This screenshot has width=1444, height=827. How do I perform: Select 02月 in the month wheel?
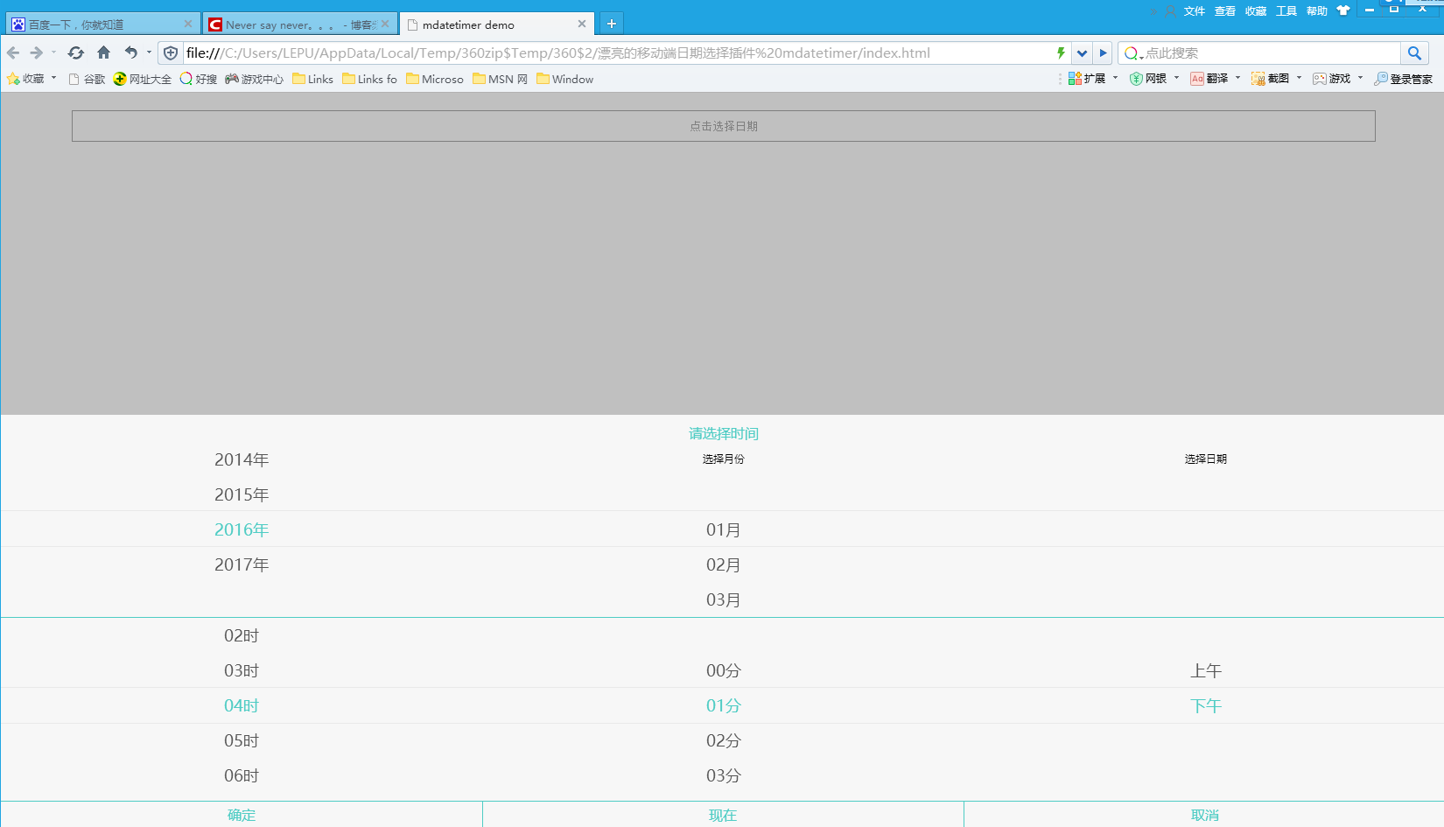pos(724,564)
